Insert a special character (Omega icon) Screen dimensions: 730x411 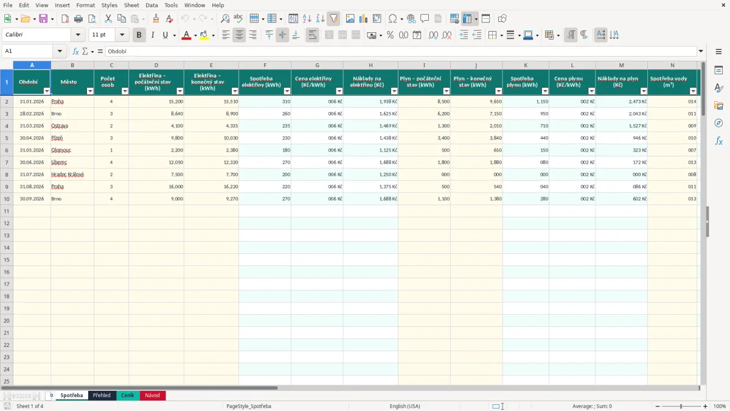(392, 19)
